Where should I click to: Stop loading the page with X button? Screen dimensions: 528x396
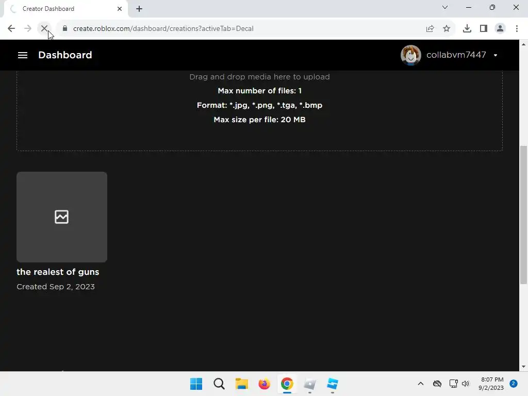44,29
